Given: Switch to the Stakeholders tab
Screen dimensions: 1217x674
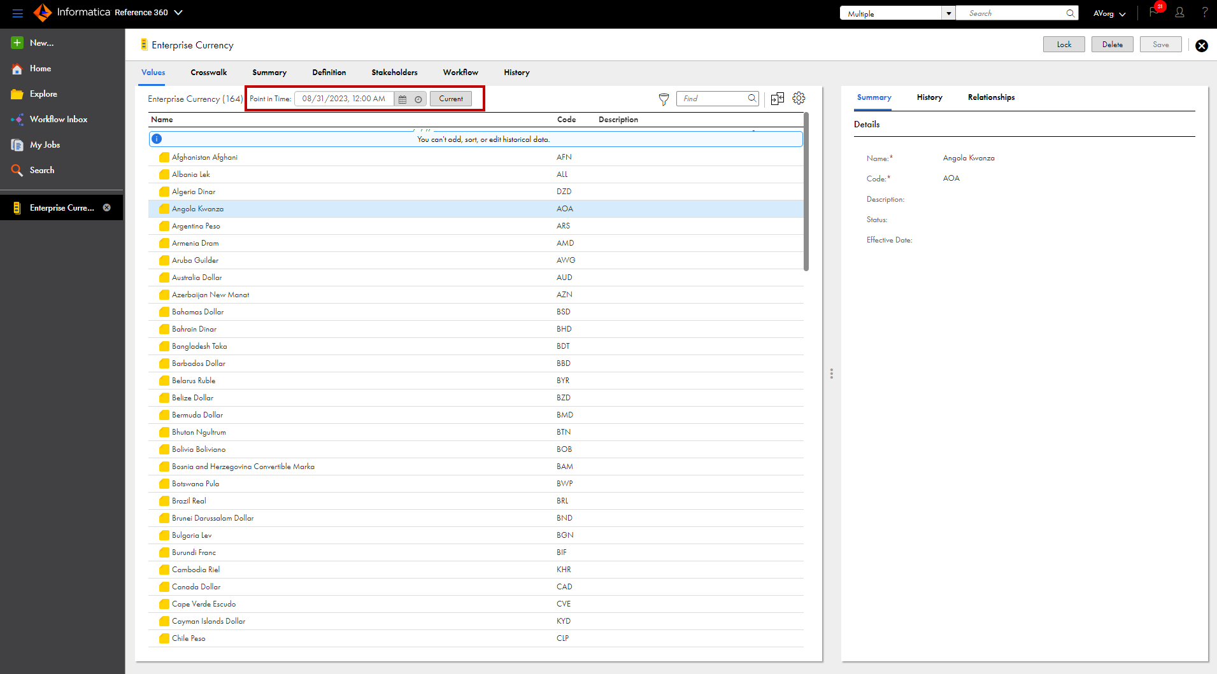Looking at the screenshot, I should point(394,73).
